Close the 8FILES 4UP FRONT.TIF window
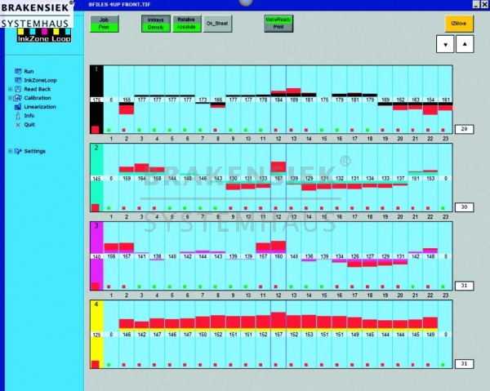Screen dimensions: 490x391 coord(485,4)
